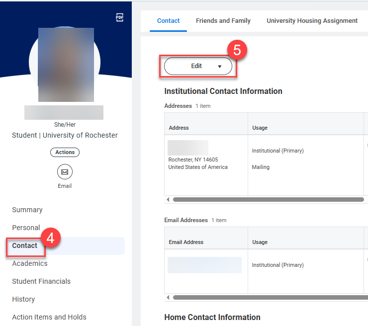
Task: Open Academics in the sidebar
Action: click(30, 263)
